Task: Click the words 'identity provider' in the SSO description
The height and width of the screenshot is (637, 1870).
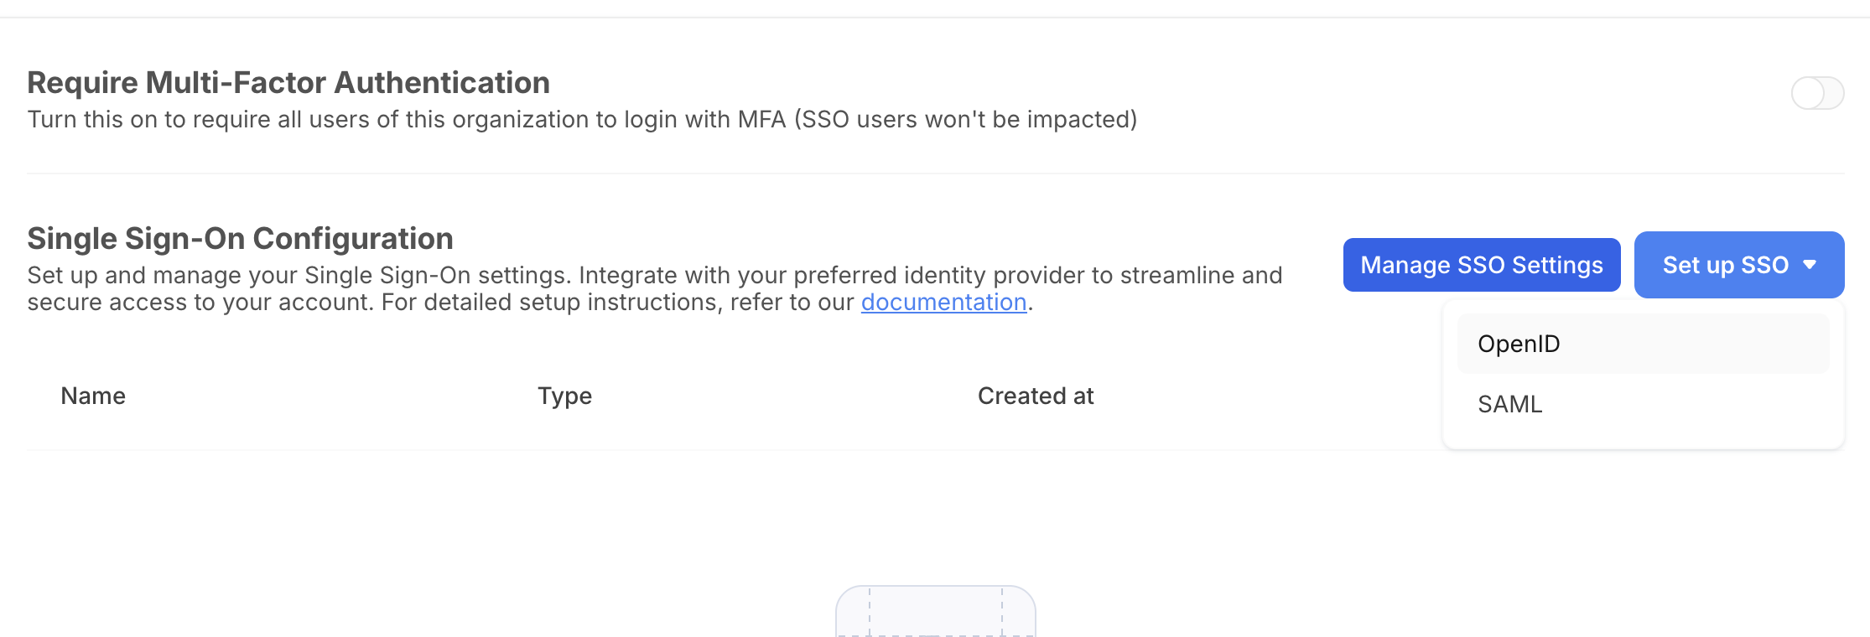Action: tap(1007, 275)
